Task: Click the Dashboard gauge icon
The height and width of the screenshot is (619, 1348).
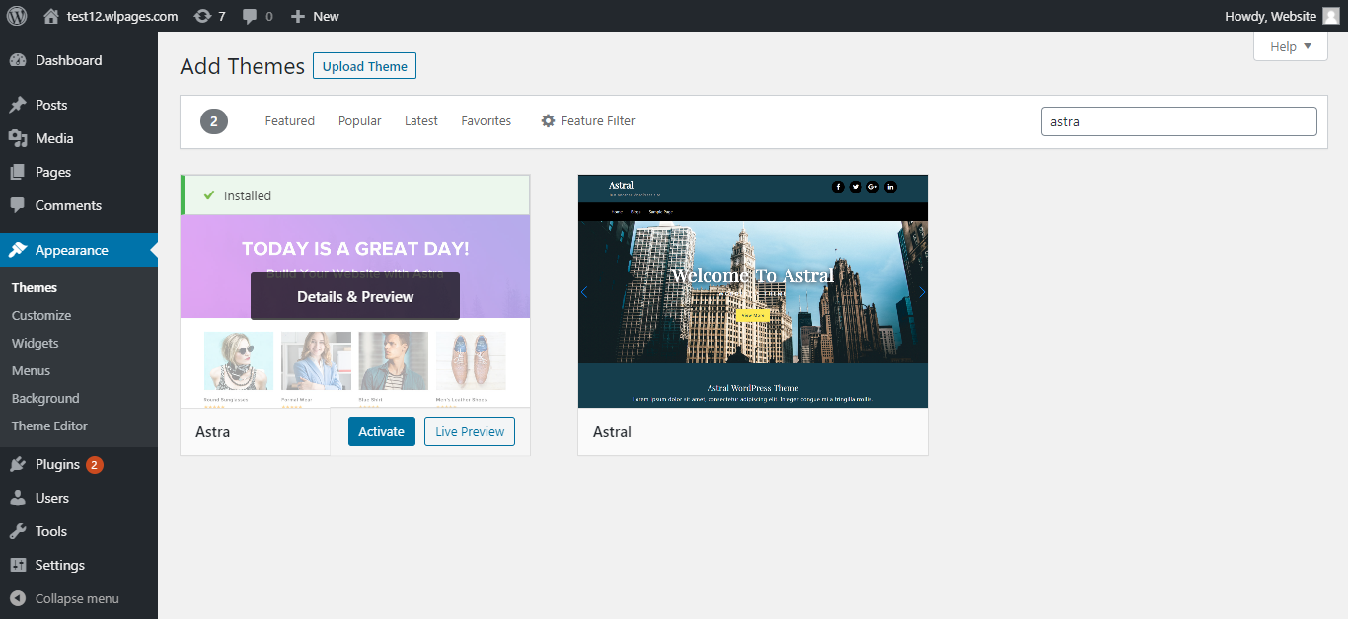Action: [x=18, y=60]
